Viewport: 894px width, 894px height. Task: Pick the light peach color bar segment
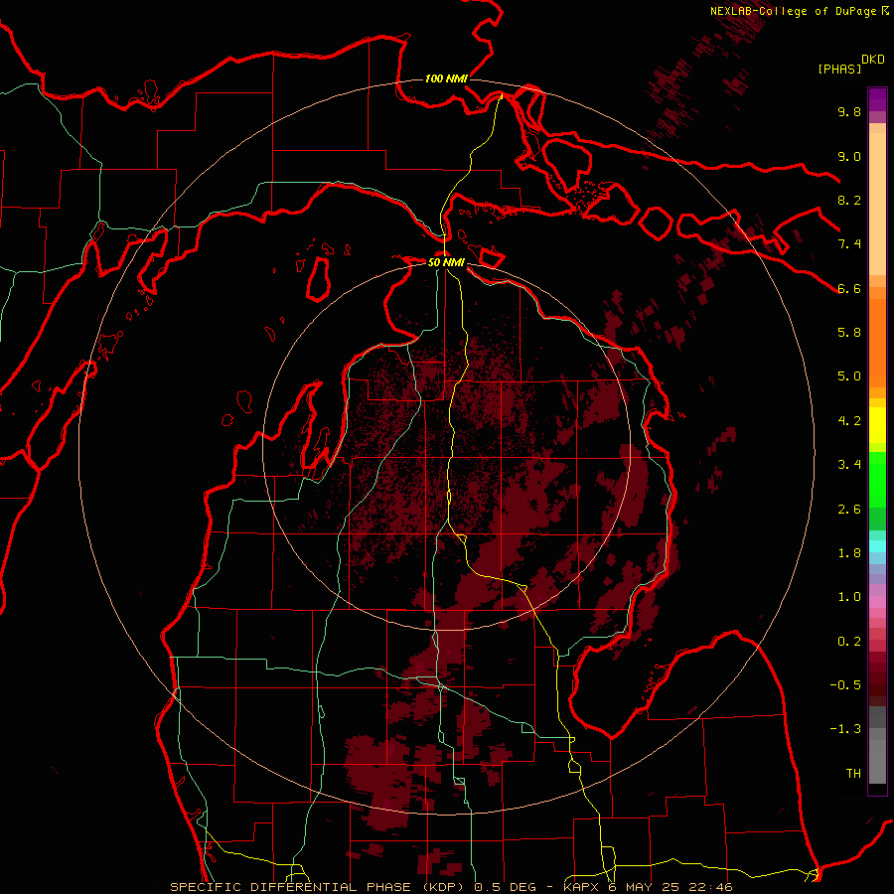point(877,204)
